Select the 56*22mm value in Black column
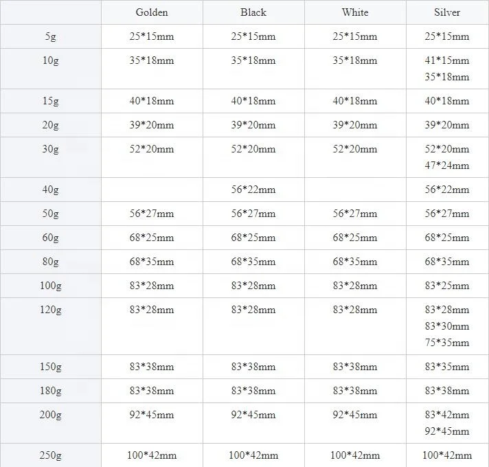Viewport: 489px width, 467px height. click(253, 190)
